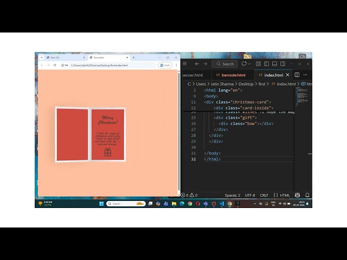Go forward in VS Code navigation history
347x260 pixels.
(x=205, y=64)
